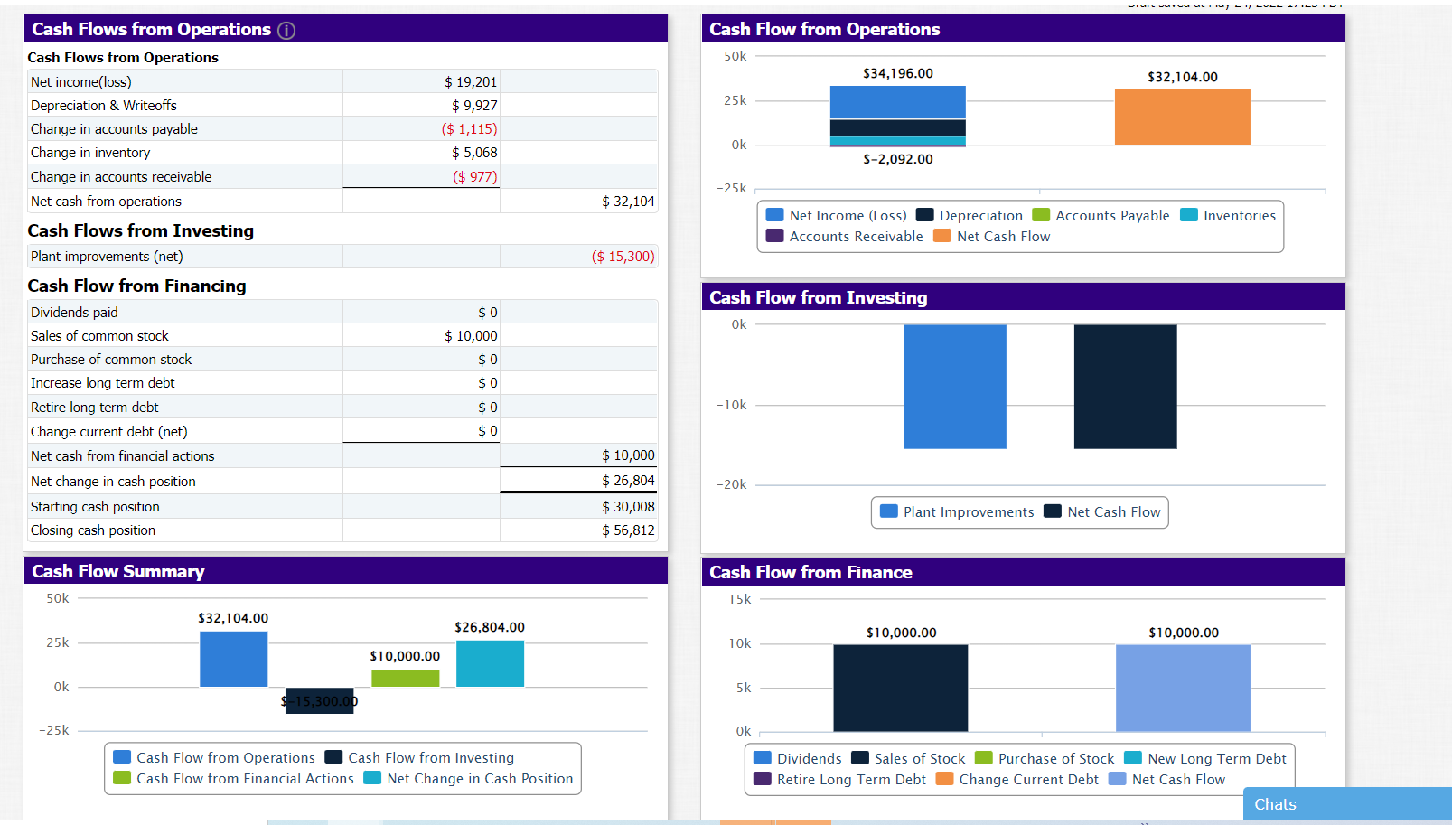Image resolution: width=1452 pixels, height=825 pixels.
Task: Click the blue $32,104.00 bar in Cash Flow Summary
Action: [x=233, y=659]
